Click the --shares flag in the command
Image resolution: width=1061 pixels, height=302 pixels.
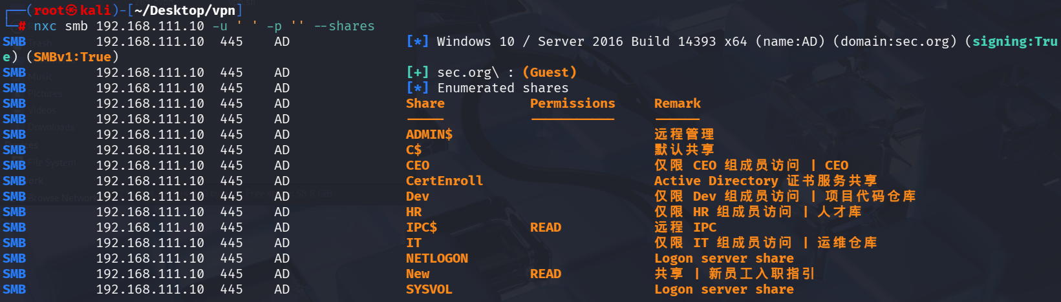(x=344, y=26)
